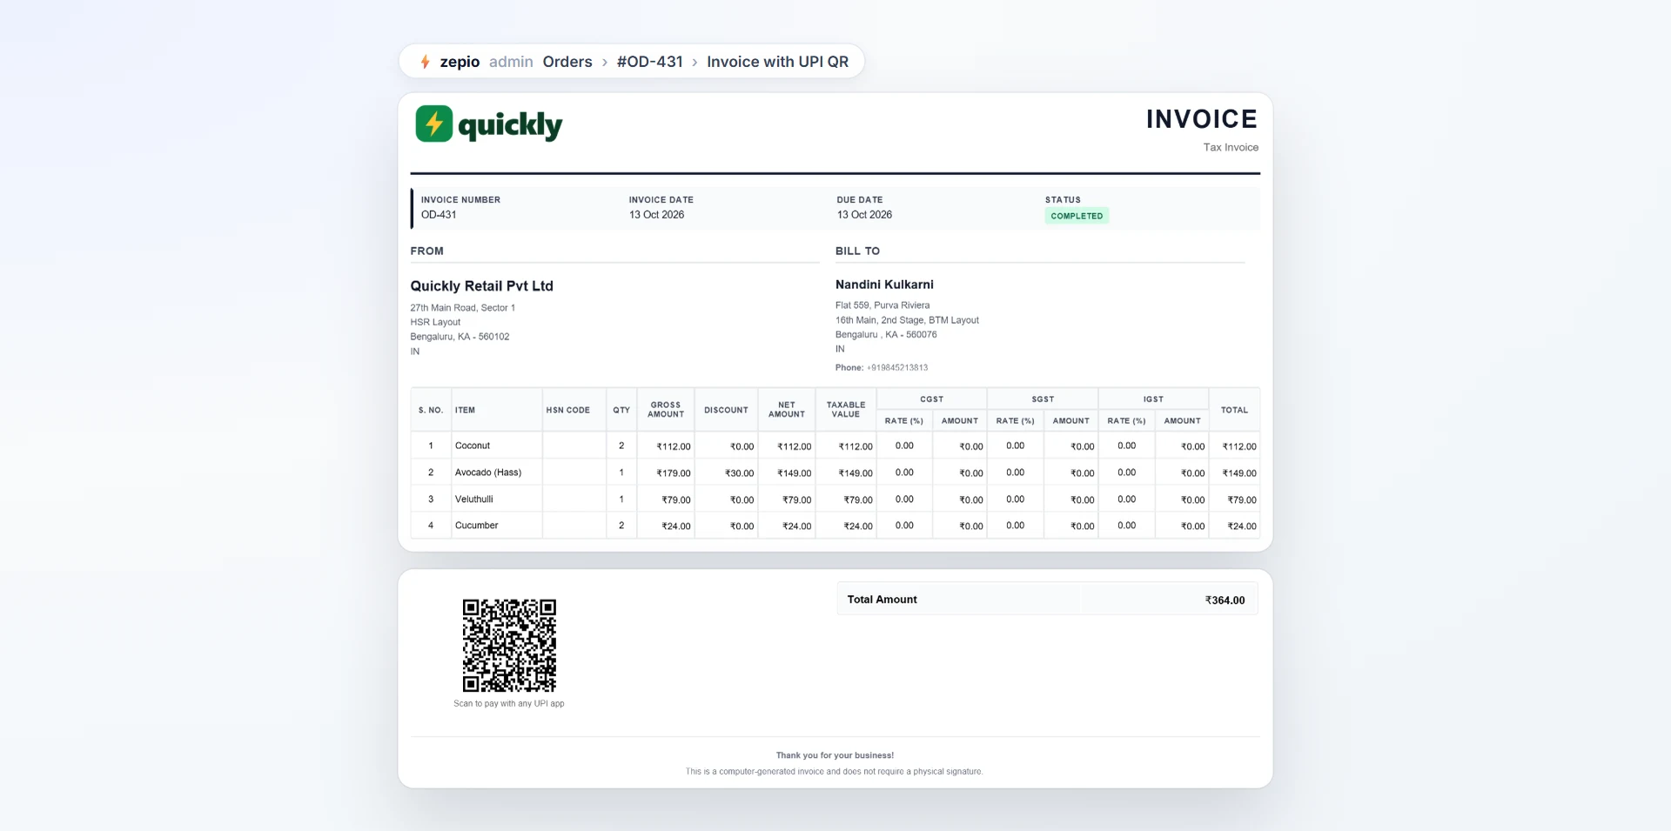Click the 'Thank you for your business!' note
The height and width of the screenshot is (831, 1671).
pyautogui.click(x=835, y=755)
